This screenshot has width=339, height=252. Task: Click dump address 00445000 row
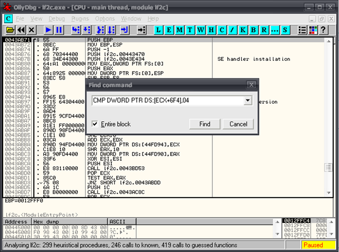(17, 228)
